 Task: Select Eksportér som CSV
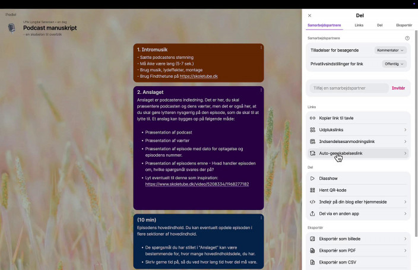coord(337,262)
